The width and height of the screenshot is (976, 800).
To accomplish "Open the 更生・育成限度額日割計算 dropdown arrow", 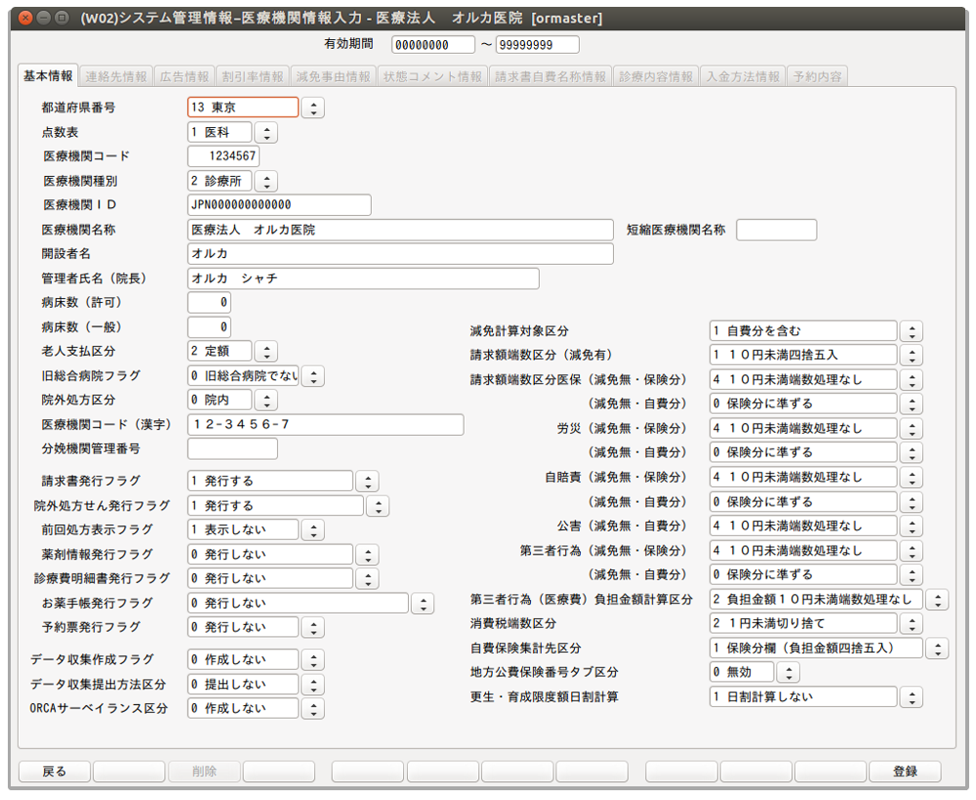I will coord(912,697).
